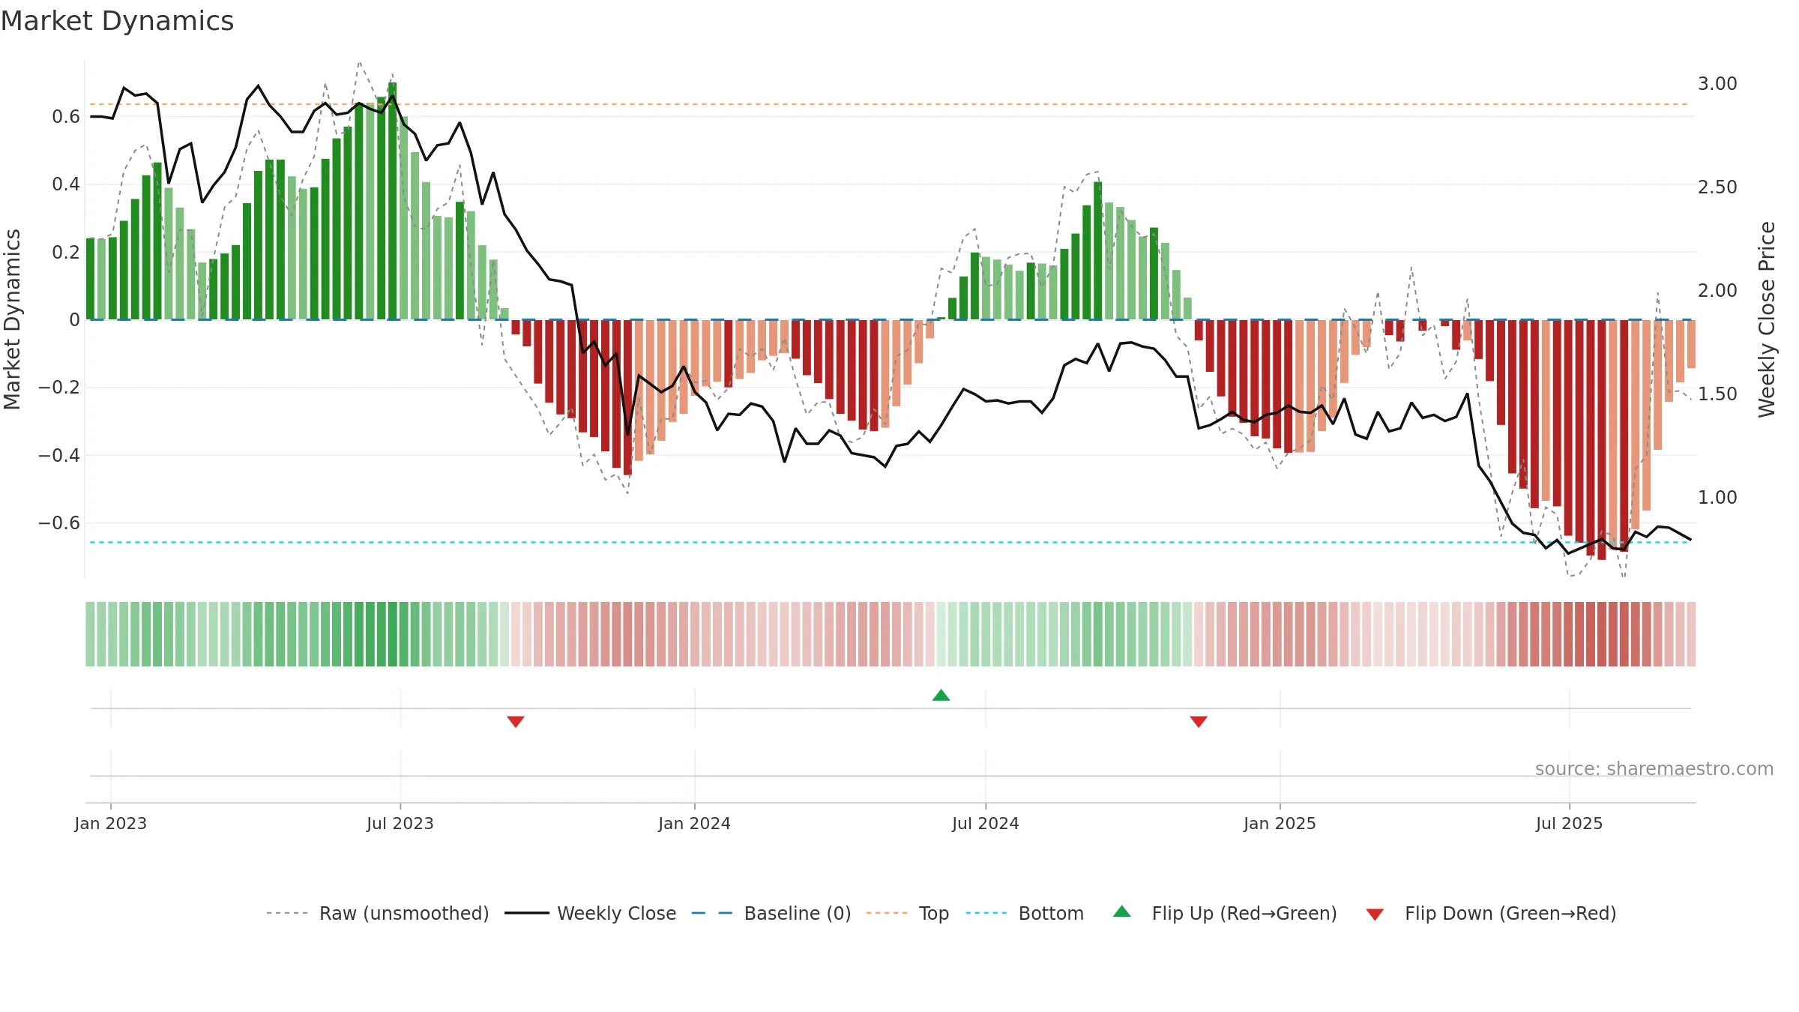The width and height of the screenshot is (1799, 1012).
Task: Click the 1.50 price axis label
Action: click(x=1717, y=394)
